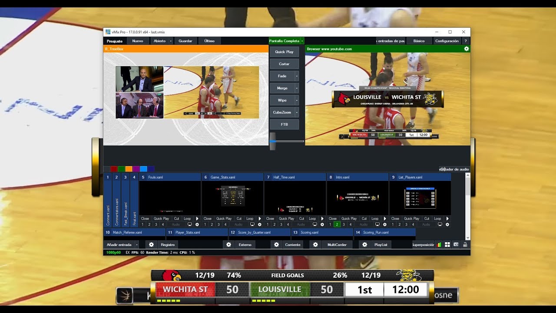Click the monitor icon on Half_Time.xaml input
The height and width of the screenshot is (313, 556).
[315, 224]
